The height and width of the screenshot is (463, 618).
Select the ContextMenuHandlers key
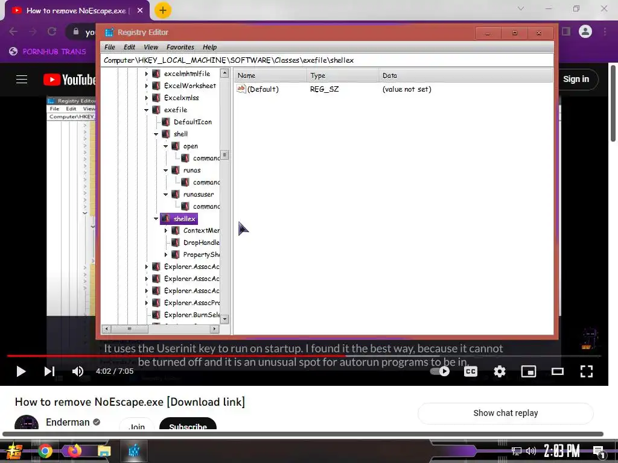click(201, 231)
